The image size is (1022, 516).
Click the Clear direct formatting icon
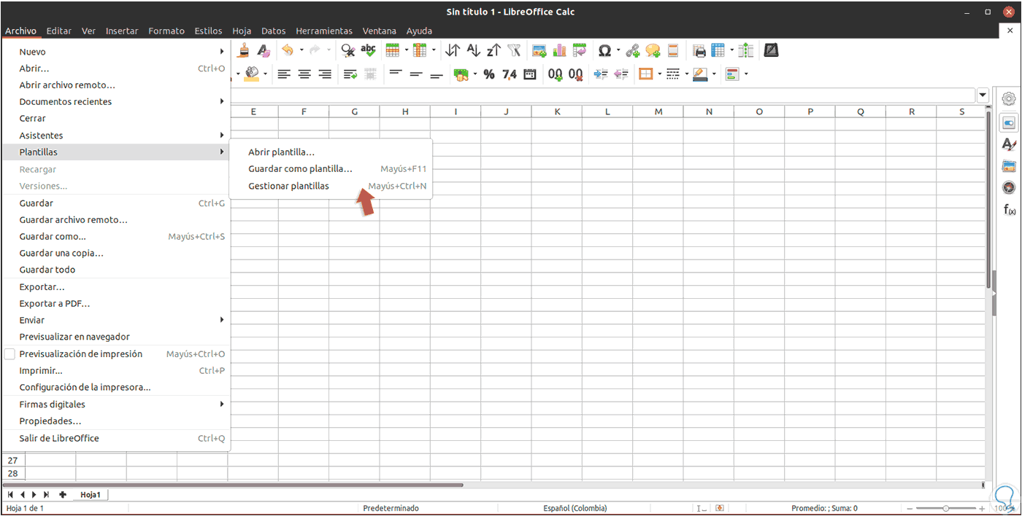[x=264, y=50]
